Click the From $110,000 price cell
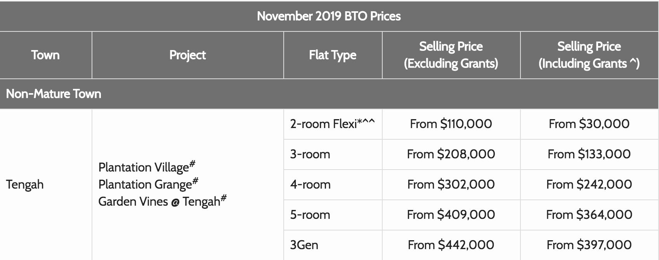The image size is (659, 260). (451, 124)
